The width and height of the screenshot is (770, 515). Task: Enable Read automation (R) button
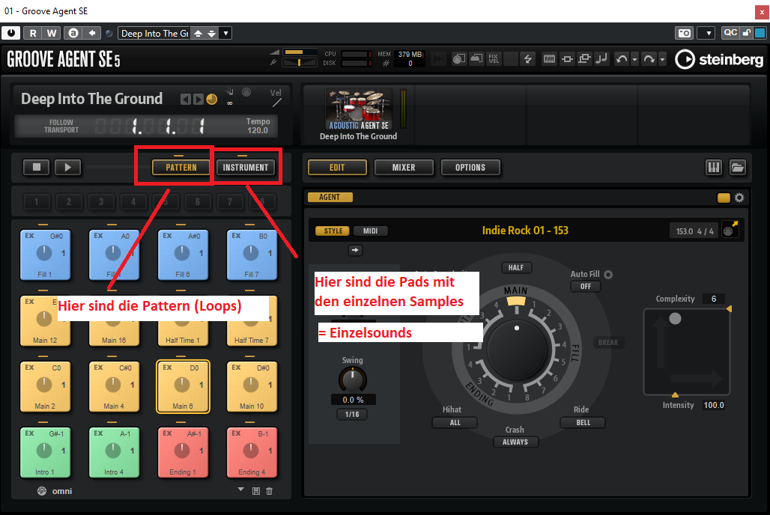point(33,33)
